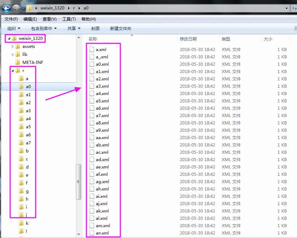Select folder a4 icon in tree

21,118
